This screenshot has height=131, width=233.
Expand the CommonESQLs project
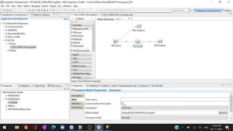coord(4,27)
